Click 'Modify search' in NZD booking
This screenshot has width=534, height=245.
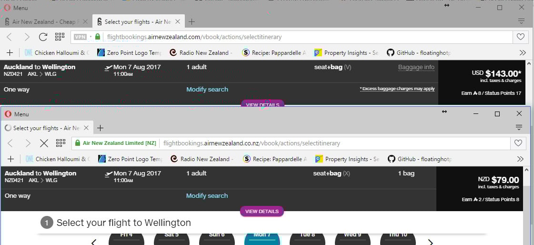[x=207, y=195]
